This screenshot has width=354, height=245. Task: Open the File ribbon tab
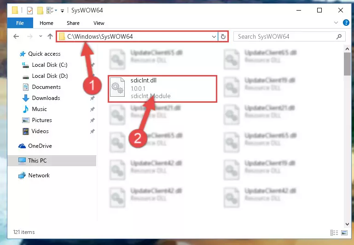(x=20, y=23)
